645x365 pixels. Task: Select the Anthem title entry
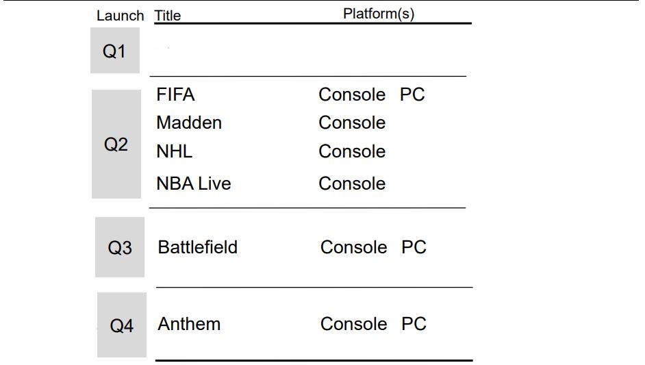coord(189,324)
